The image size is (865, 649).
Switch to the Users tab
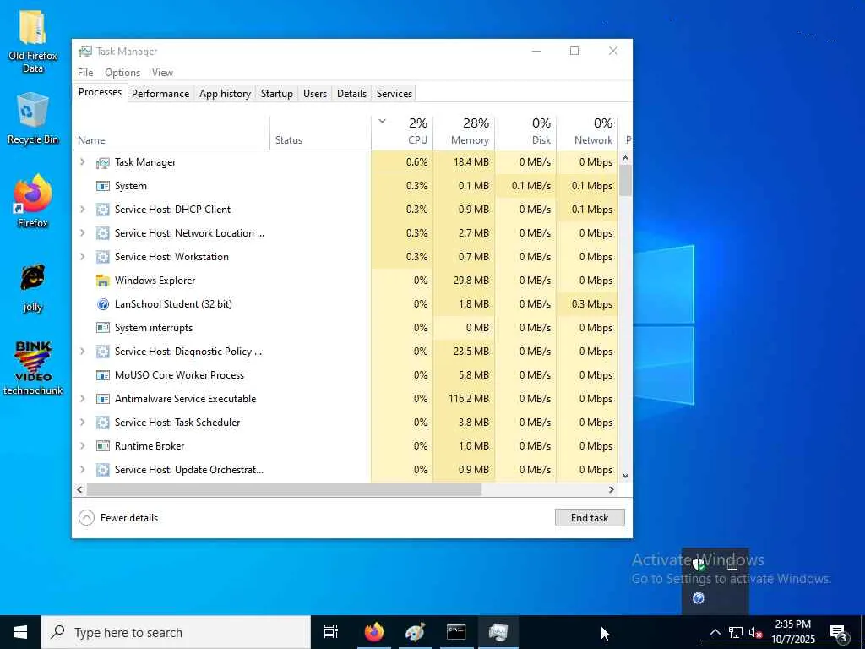click(x=315, y=94)
